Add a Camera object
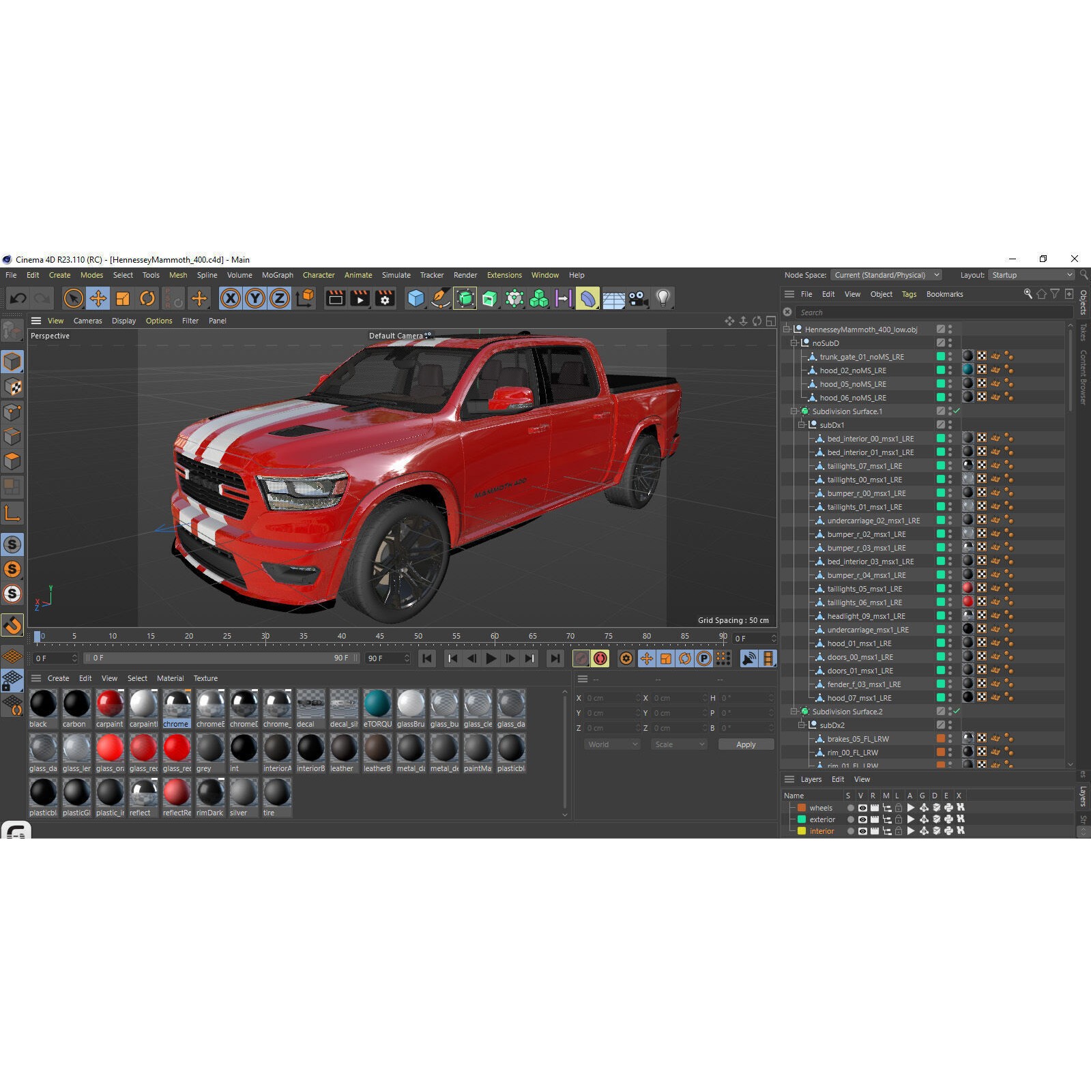1091x1091 pixels. [x=638, y=298]
